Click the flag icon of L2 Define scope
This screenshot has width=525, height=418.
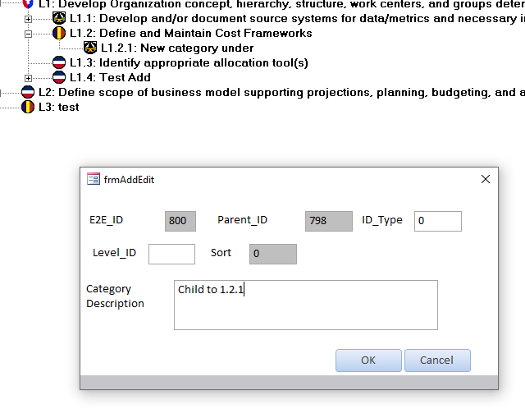click(x=28, y=92)
